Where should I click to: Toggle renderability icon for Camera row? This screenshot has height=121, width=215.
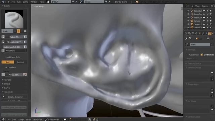(211, 21)
